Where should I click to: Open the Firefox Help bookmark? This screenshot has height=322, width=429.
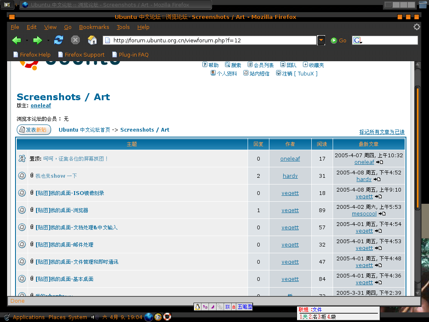[32, 55]
